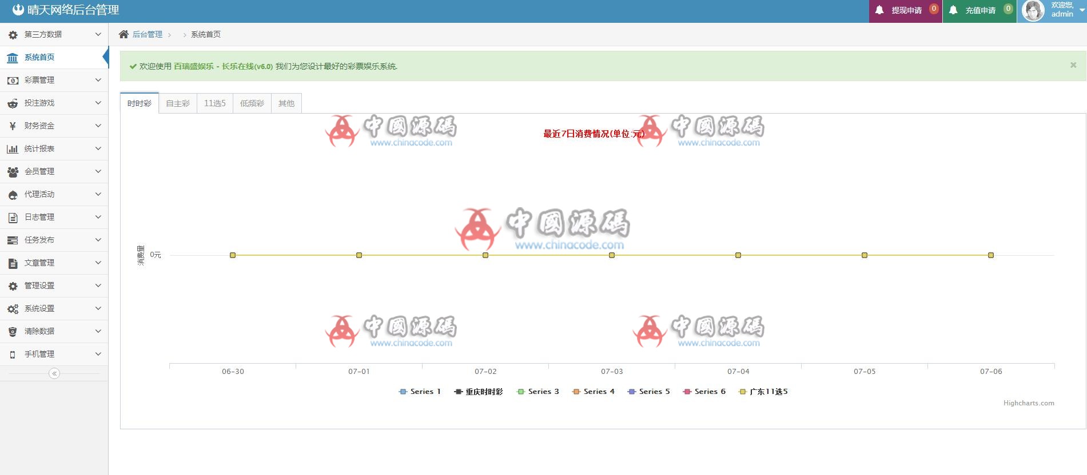
Task: Click the home icon in breadcrumb
Action: click(x=124, y=34)
